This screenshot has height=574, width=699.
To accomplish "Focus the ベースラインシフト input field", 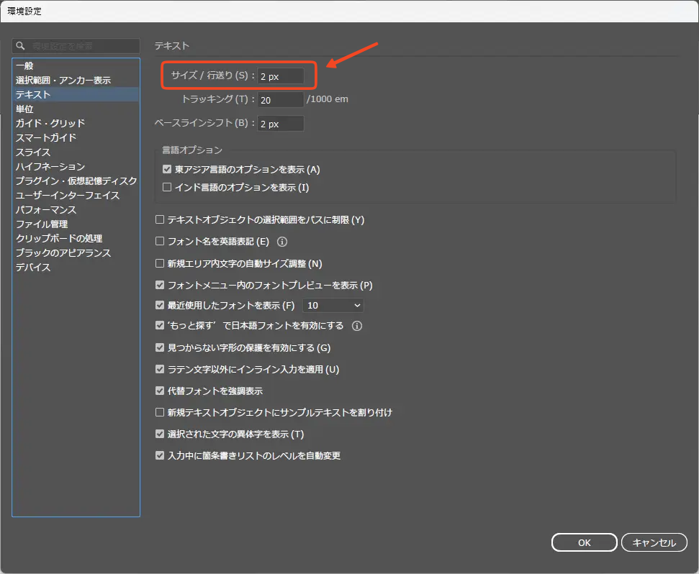I will (x=281, y=124).
